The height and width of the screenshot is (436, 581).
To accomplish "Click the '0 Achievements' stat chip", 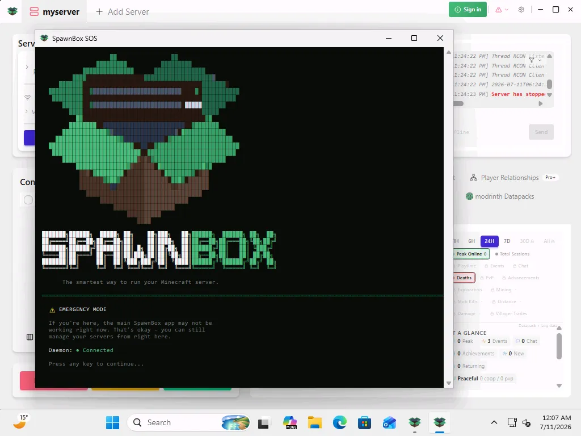I will [x=475, y=354].
